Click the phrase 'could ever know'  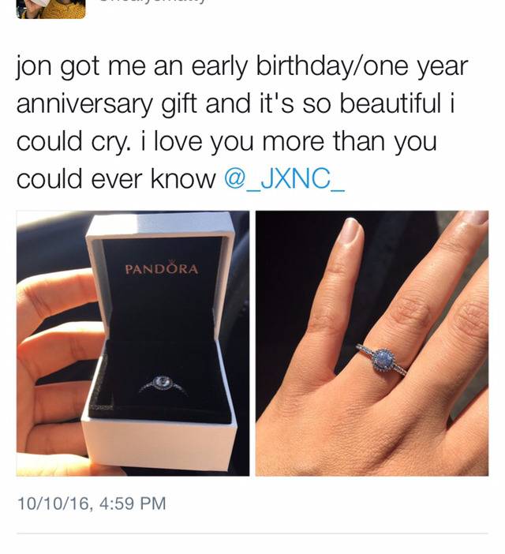[x=116, y=178]
